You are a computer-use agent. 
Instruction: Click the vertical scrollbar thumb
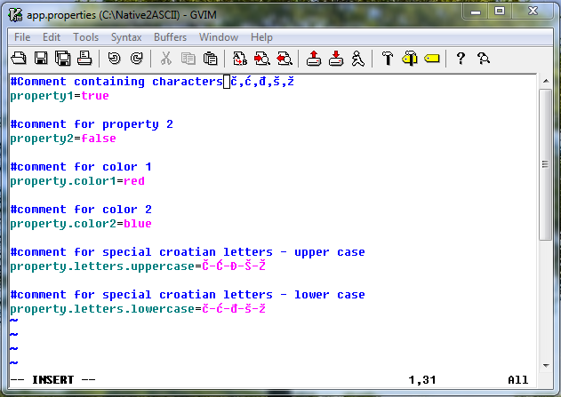coord(545,164)
